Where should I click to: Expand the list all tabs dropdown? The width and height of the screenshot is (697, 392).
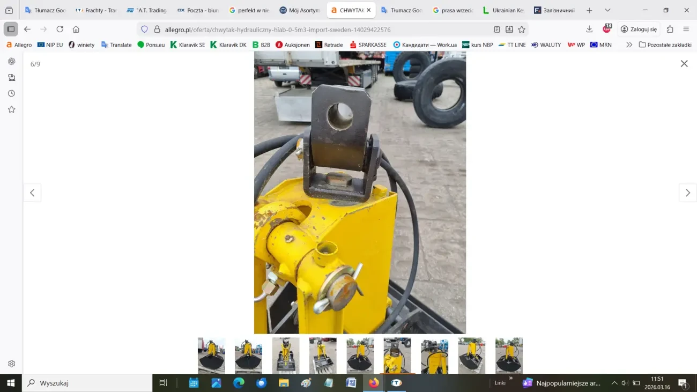click(607, 10)
